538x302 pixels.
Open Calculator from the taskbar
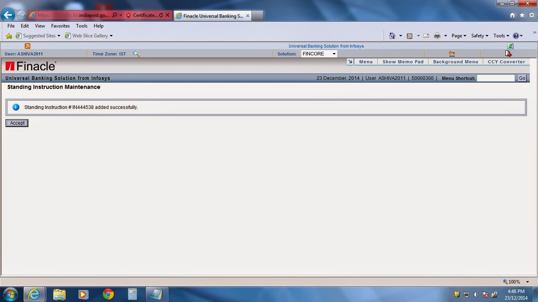(132, 294)
